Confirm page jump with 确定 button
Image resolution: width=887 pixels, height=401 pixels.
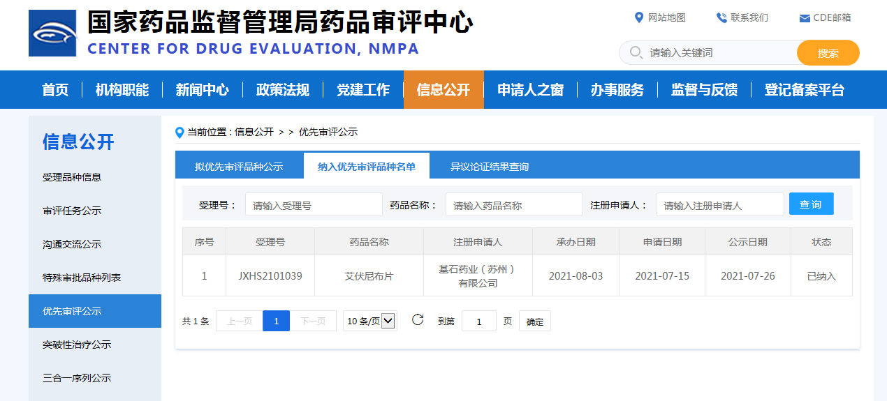534,321
